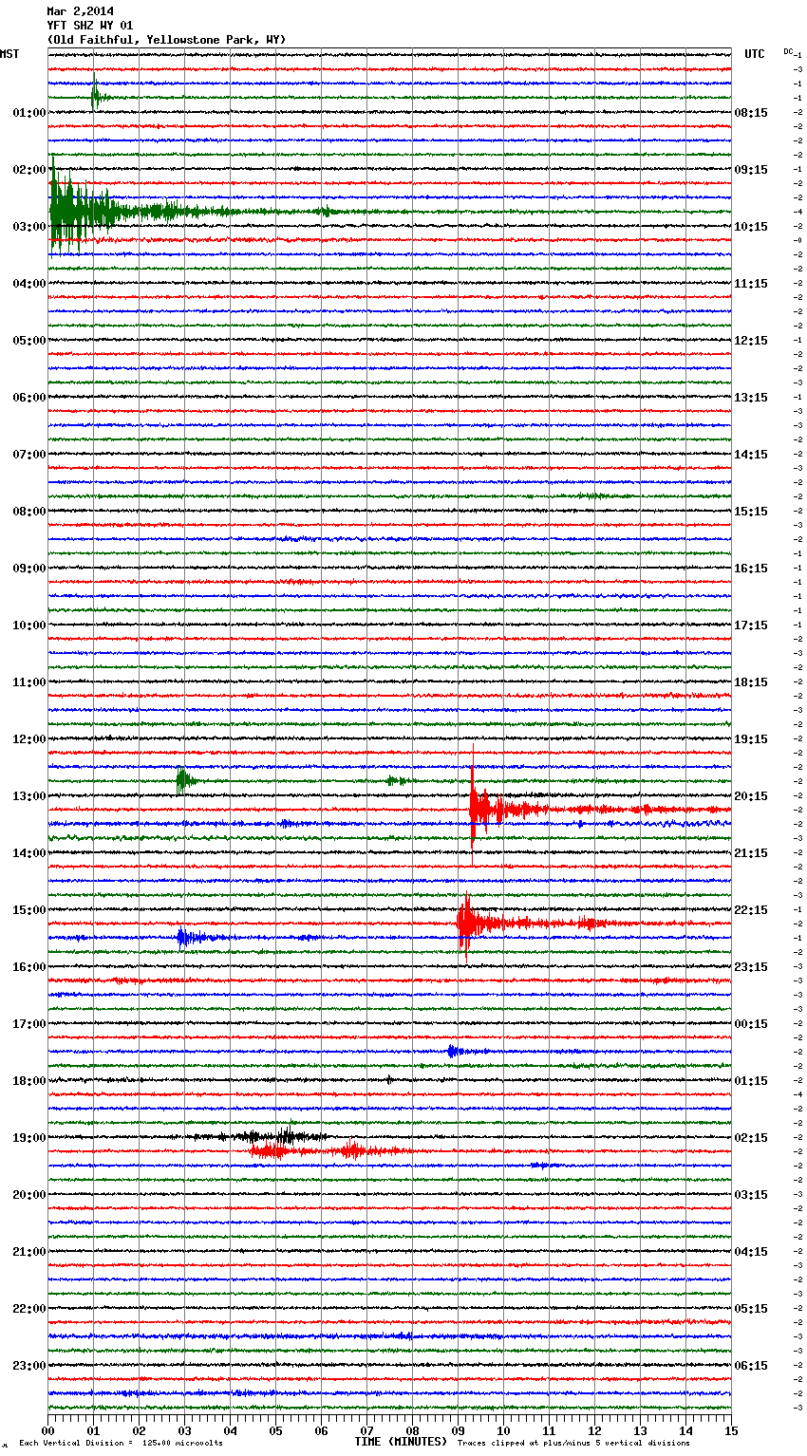Click the "Each Vertical Division = 125.00 microvolts" note
Screen dimensions: 807x1456
[x=122, y=1444]
